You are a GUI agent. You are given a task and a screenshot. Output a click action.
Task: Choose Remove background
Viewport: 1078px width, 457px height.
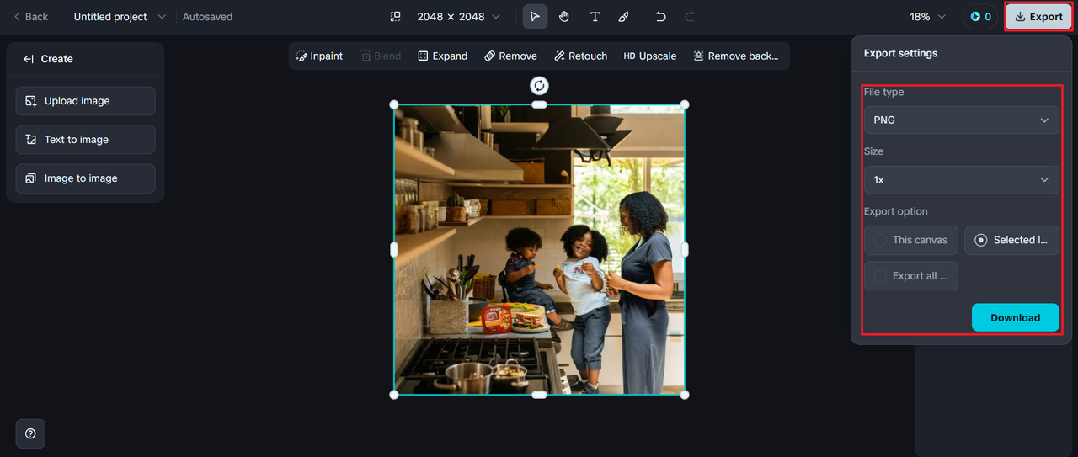pyautogui.click(x=736, y=56)
